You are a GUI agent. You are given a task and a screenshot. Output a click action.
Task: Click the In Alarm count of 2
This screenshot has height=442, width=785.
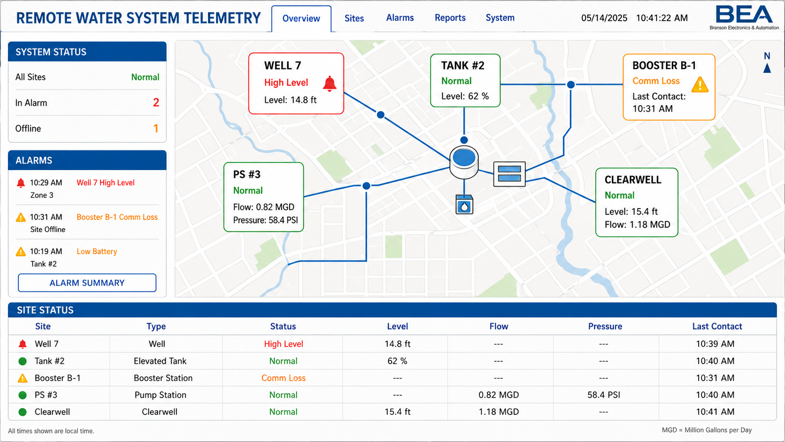click(156, 102)
